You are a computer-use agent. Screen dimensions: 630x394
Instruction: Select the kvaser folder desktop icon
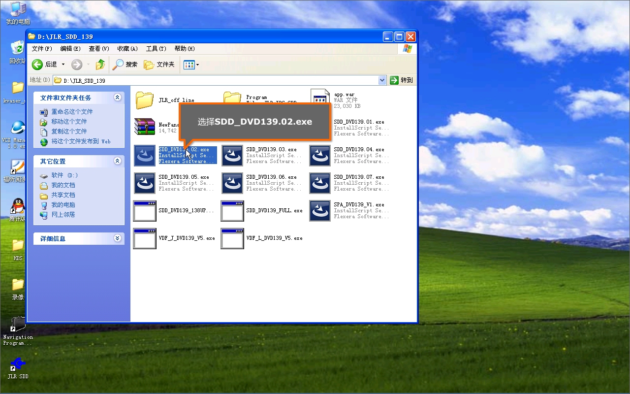(x=18, y=88)
